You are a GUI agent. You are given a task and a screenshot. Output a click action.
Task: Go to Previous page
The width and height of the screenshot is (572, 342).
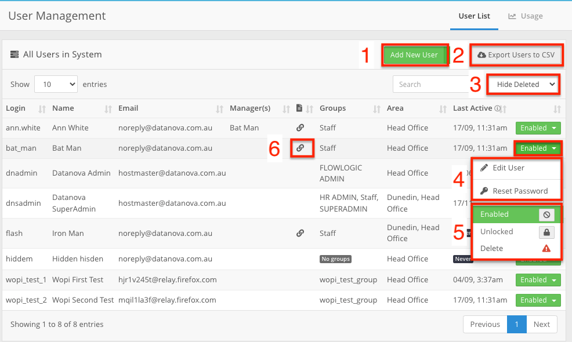click(x=485, y=324)
